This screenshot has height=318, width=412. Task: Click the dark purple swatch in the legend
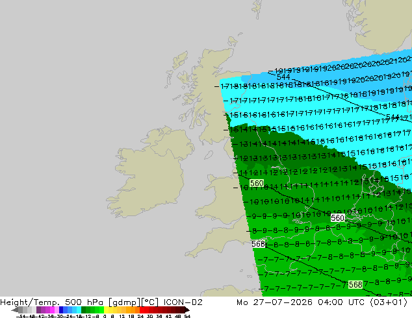point(38,310)
